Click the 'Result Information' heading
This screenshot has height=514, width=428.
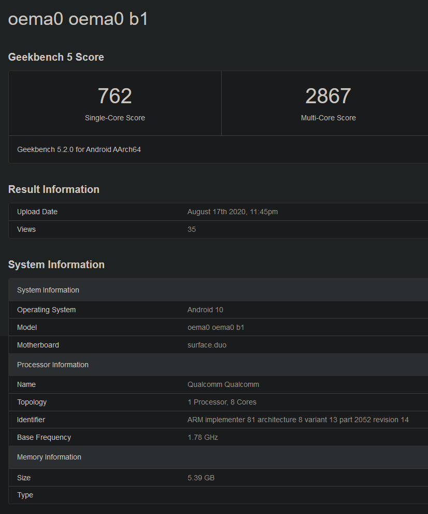point(54,189)
